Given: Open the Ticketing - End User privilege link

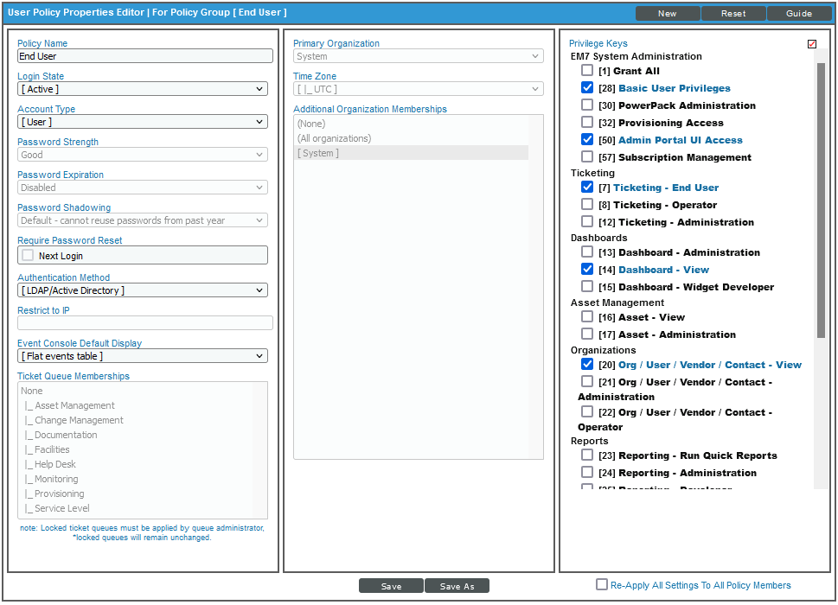Looking at the screenshot, I should (x=665, y=188).
